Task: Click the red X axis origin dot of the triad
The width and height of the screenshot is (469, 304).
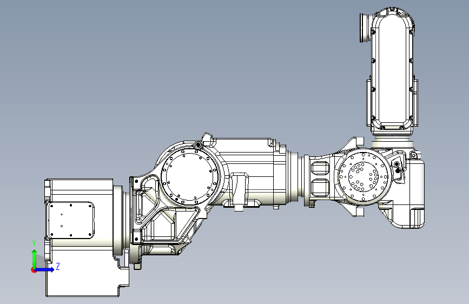Action: tap(34, 270)
